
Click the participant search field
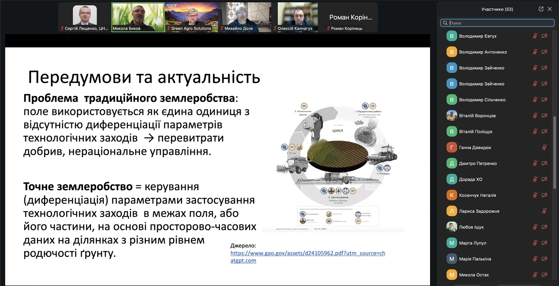[x=499, y=23]
